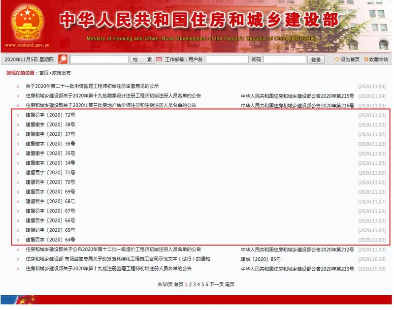
Task: Open 第十九批勘察设计注册工程师 announcement
Action: coord(113,95)
